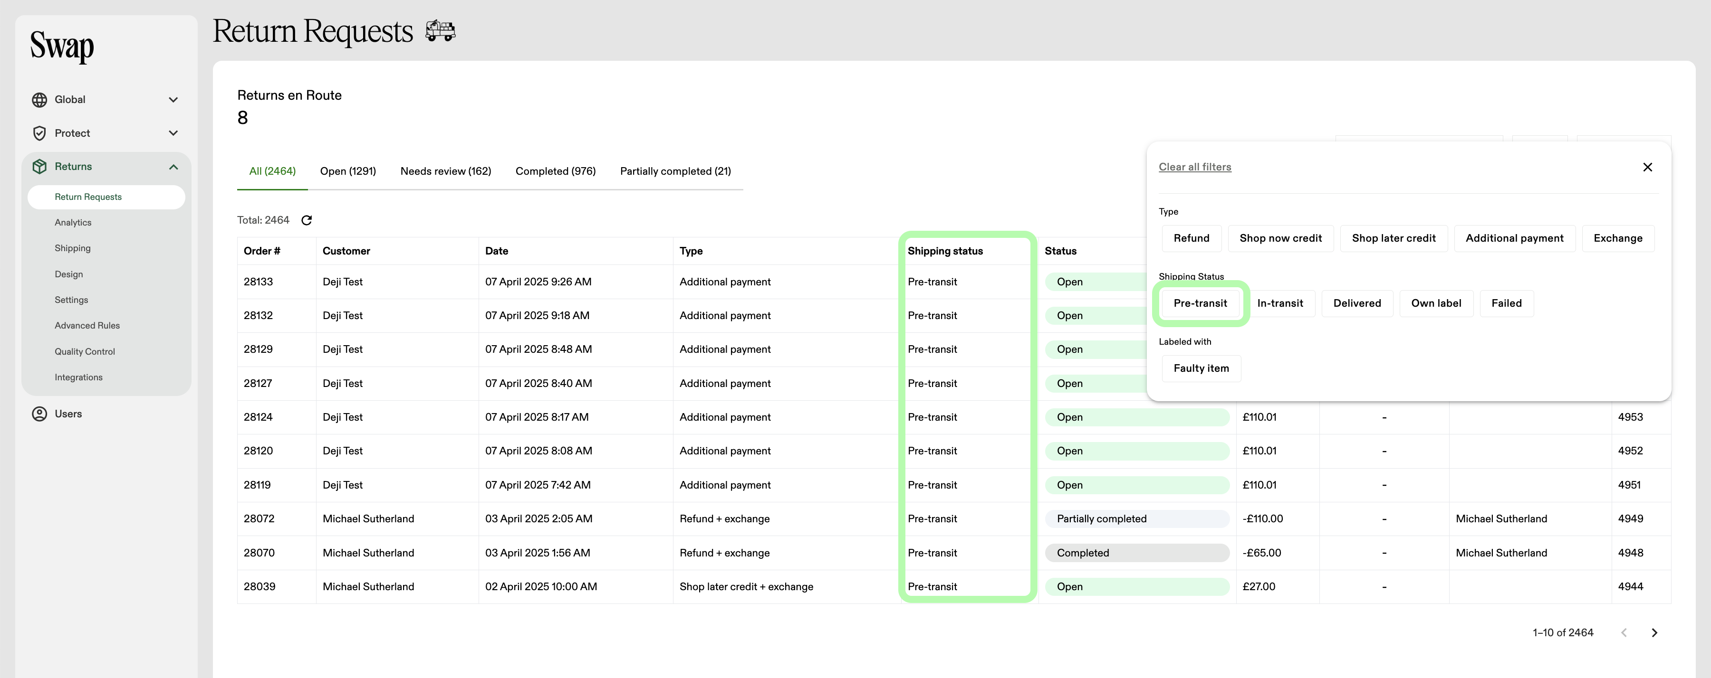This screenshot has width=1711, height=678.
Task: Open Analytics in sidebar
Action: [x=73, y=223]
